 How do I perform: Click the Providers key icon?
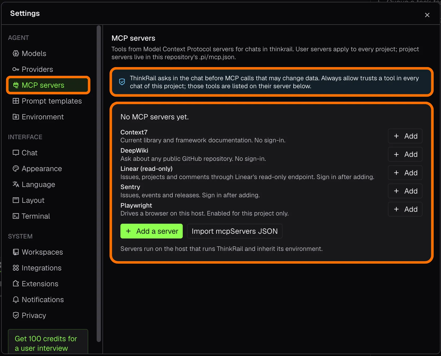click(16, 69)
